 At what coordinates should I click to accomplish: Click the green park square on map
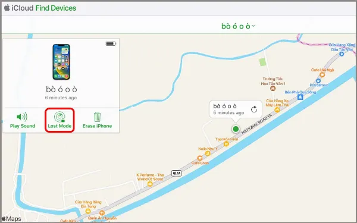click(x=263, y=62)
